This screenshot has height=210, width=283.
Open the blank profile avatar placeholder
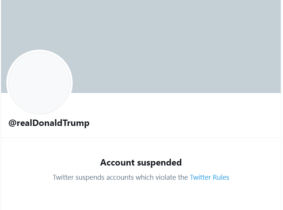coord(40,83)
